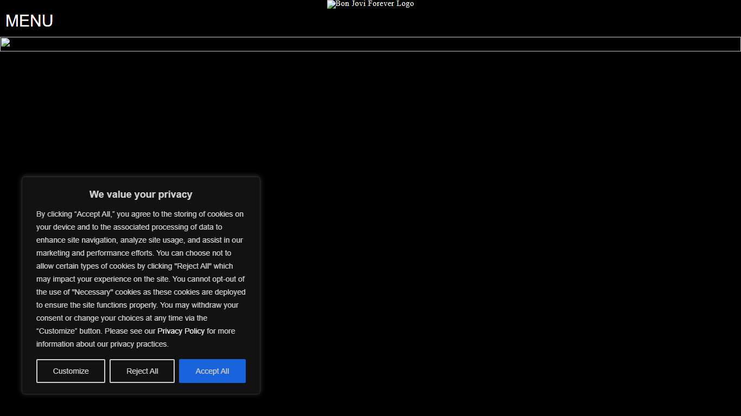
Task: Follow the Privacy Policy link
Action: point(181,331)
